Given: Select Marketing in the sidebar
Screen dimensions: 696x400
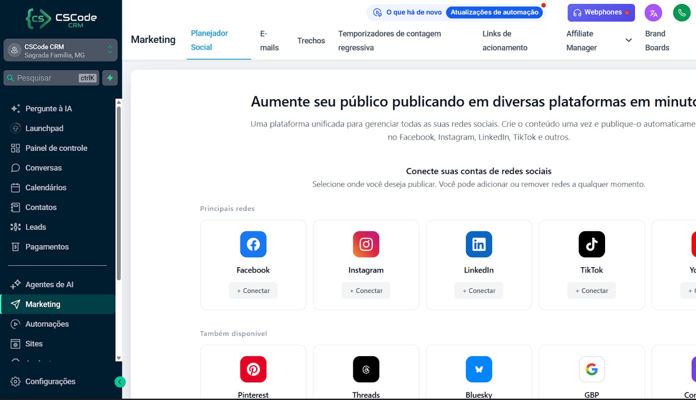Looking at the screenshot, I should [59, 304].
